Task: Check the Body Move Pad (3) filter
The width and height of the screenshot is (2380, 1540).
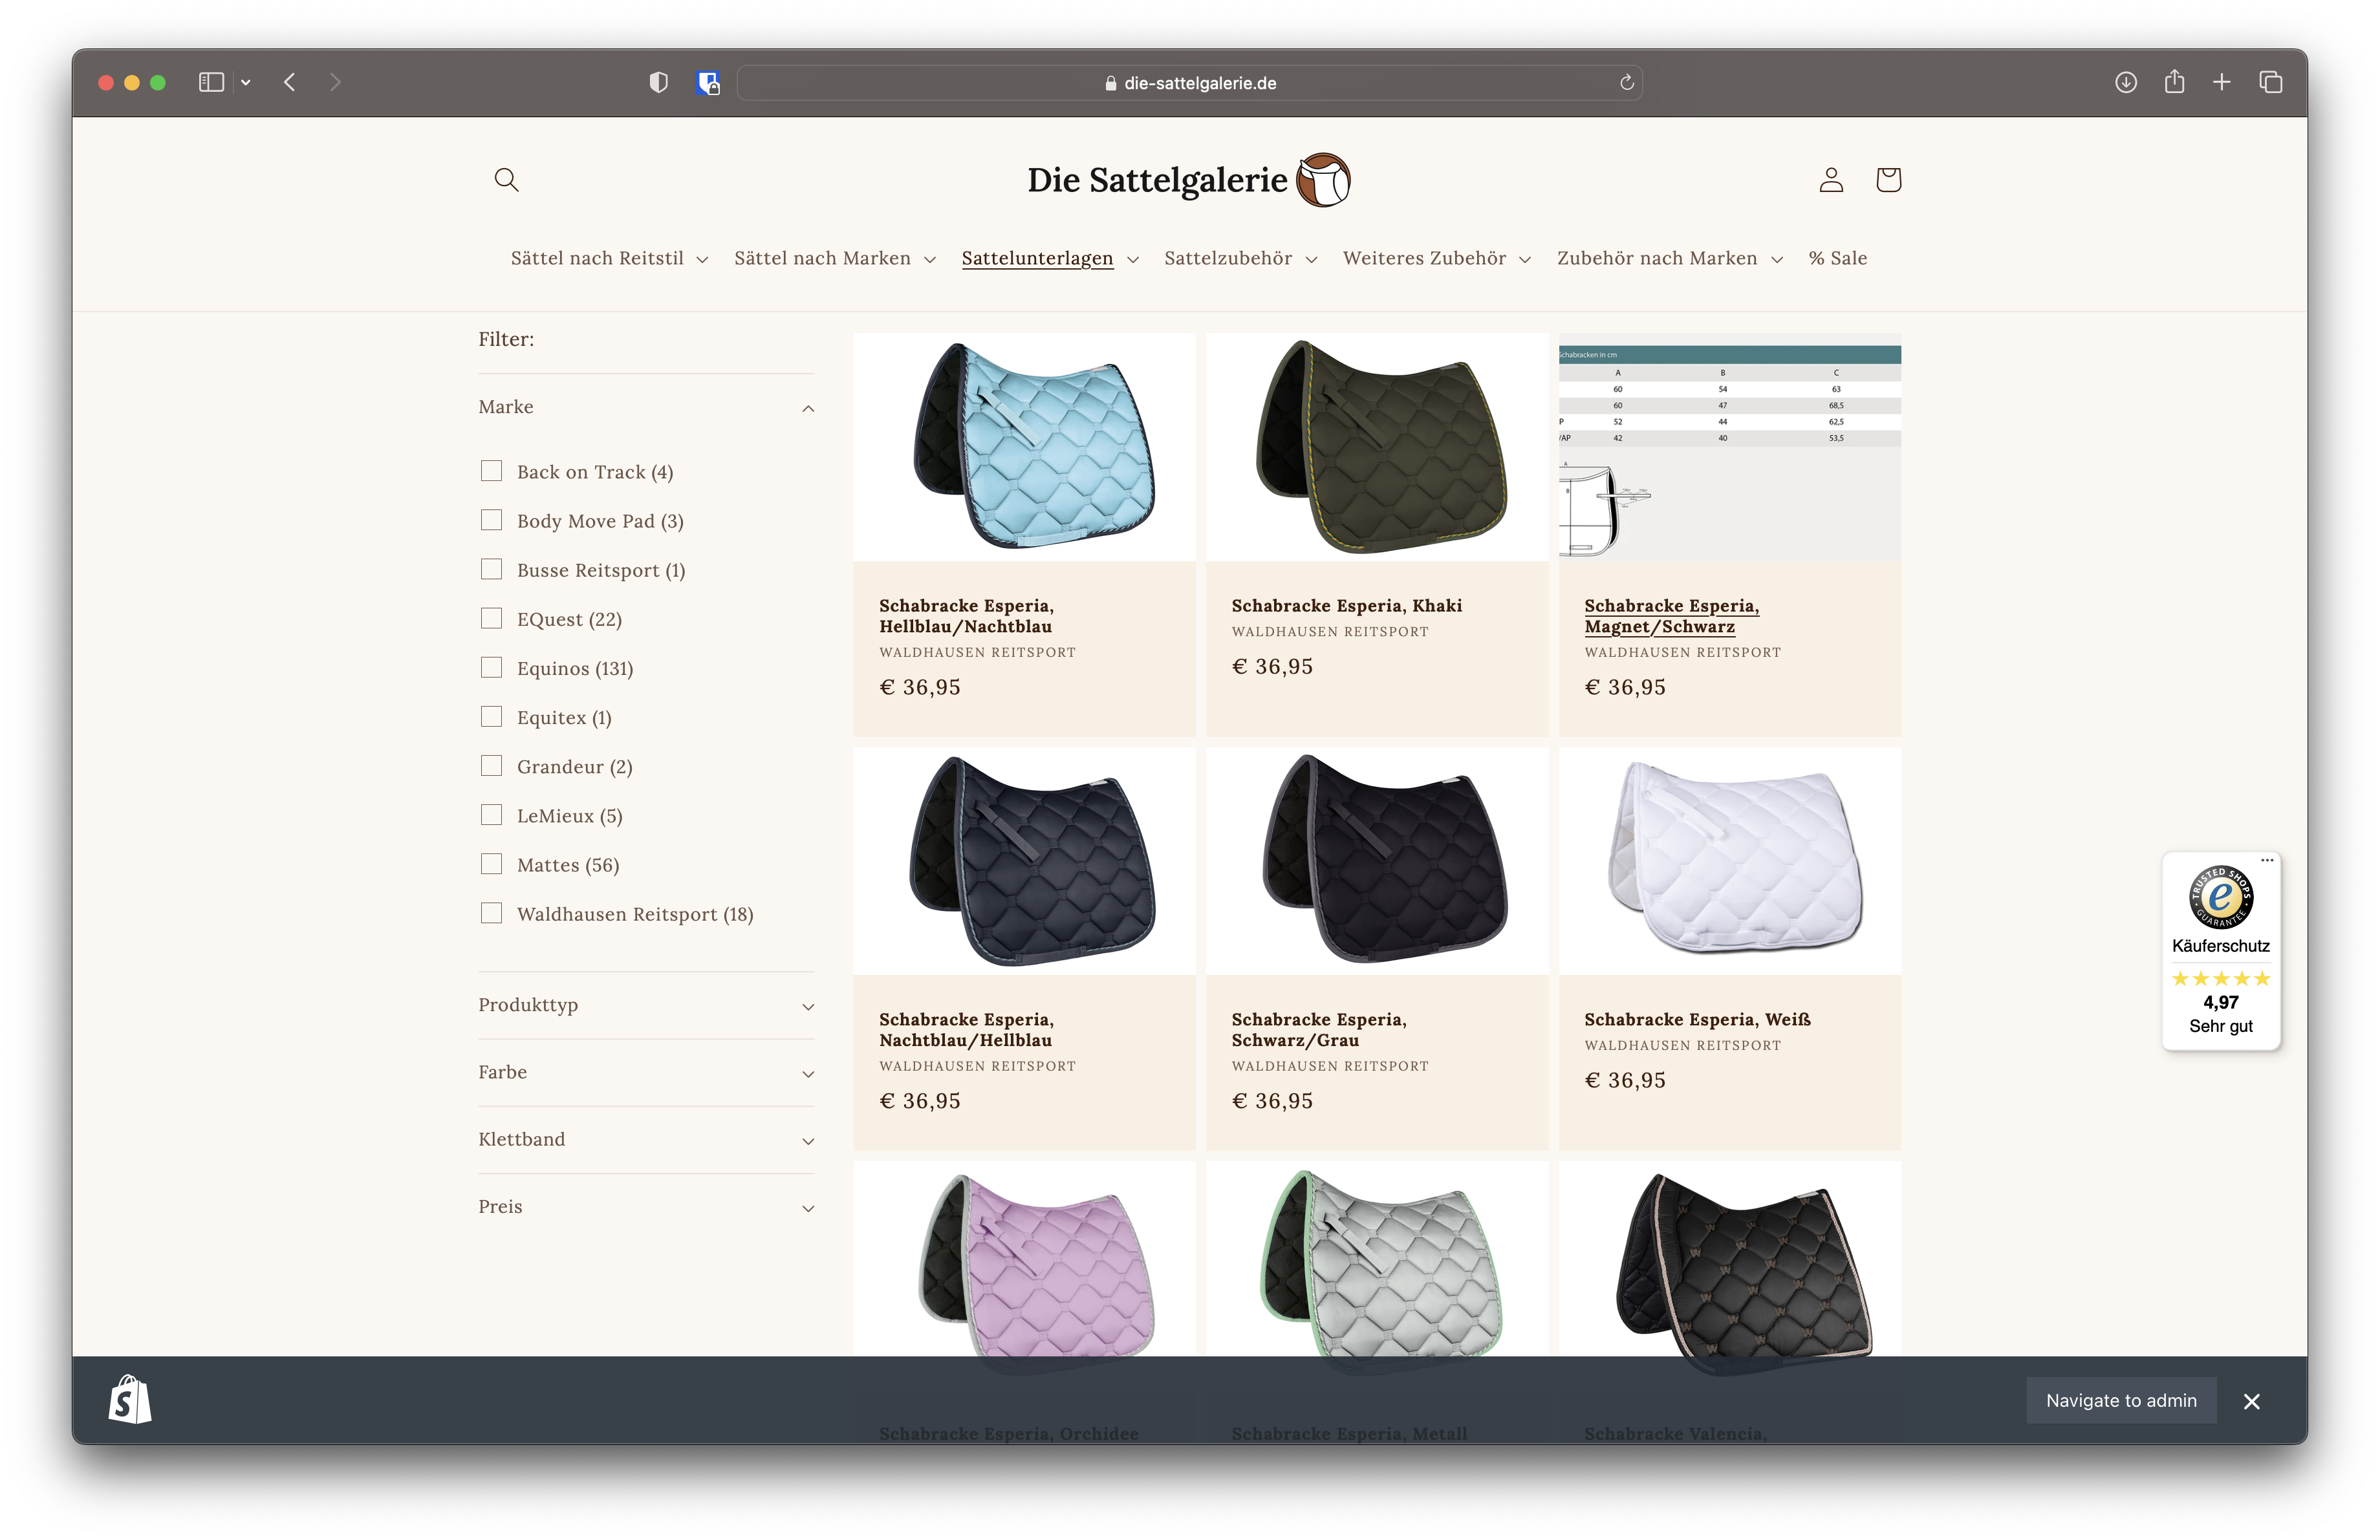Action: point(491,520)
